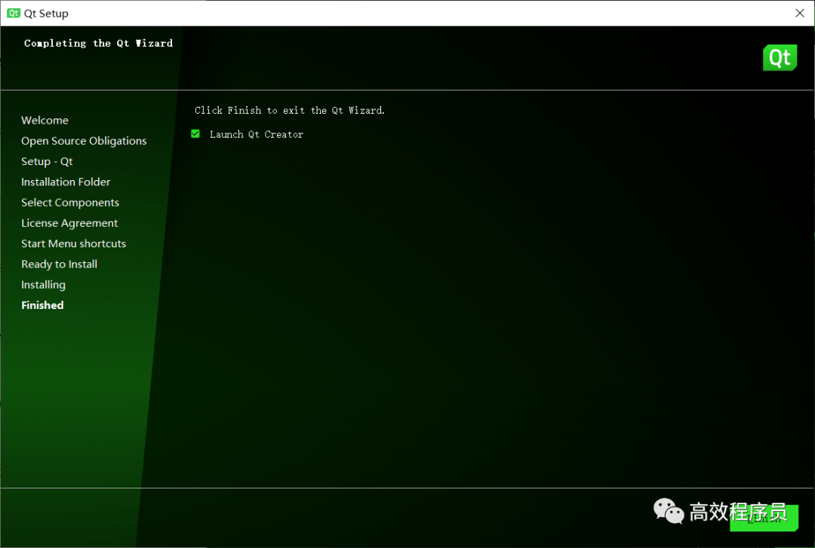Select the Setup - Qt step
This screenshot has width=815, height=548.
coord(47,161)
